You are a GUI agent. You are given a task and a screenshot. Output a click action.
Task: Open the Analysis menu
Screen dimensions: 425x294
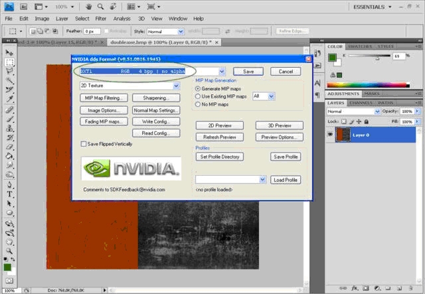pos(122,19)
